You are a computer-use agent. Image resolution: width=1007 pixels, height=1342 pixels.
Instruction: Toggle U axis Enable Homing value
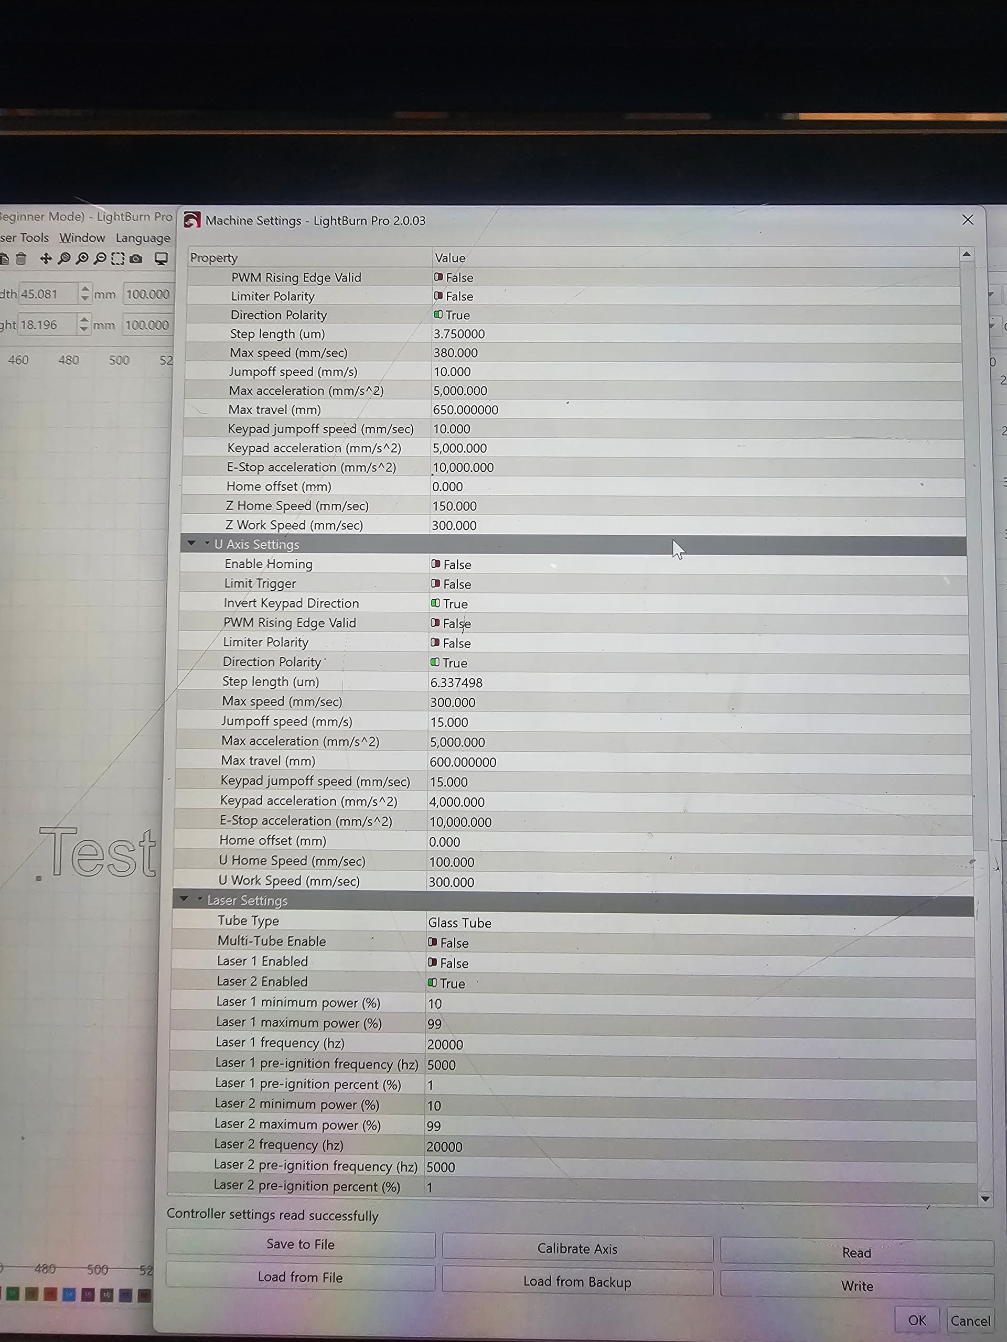click(436, 564)
